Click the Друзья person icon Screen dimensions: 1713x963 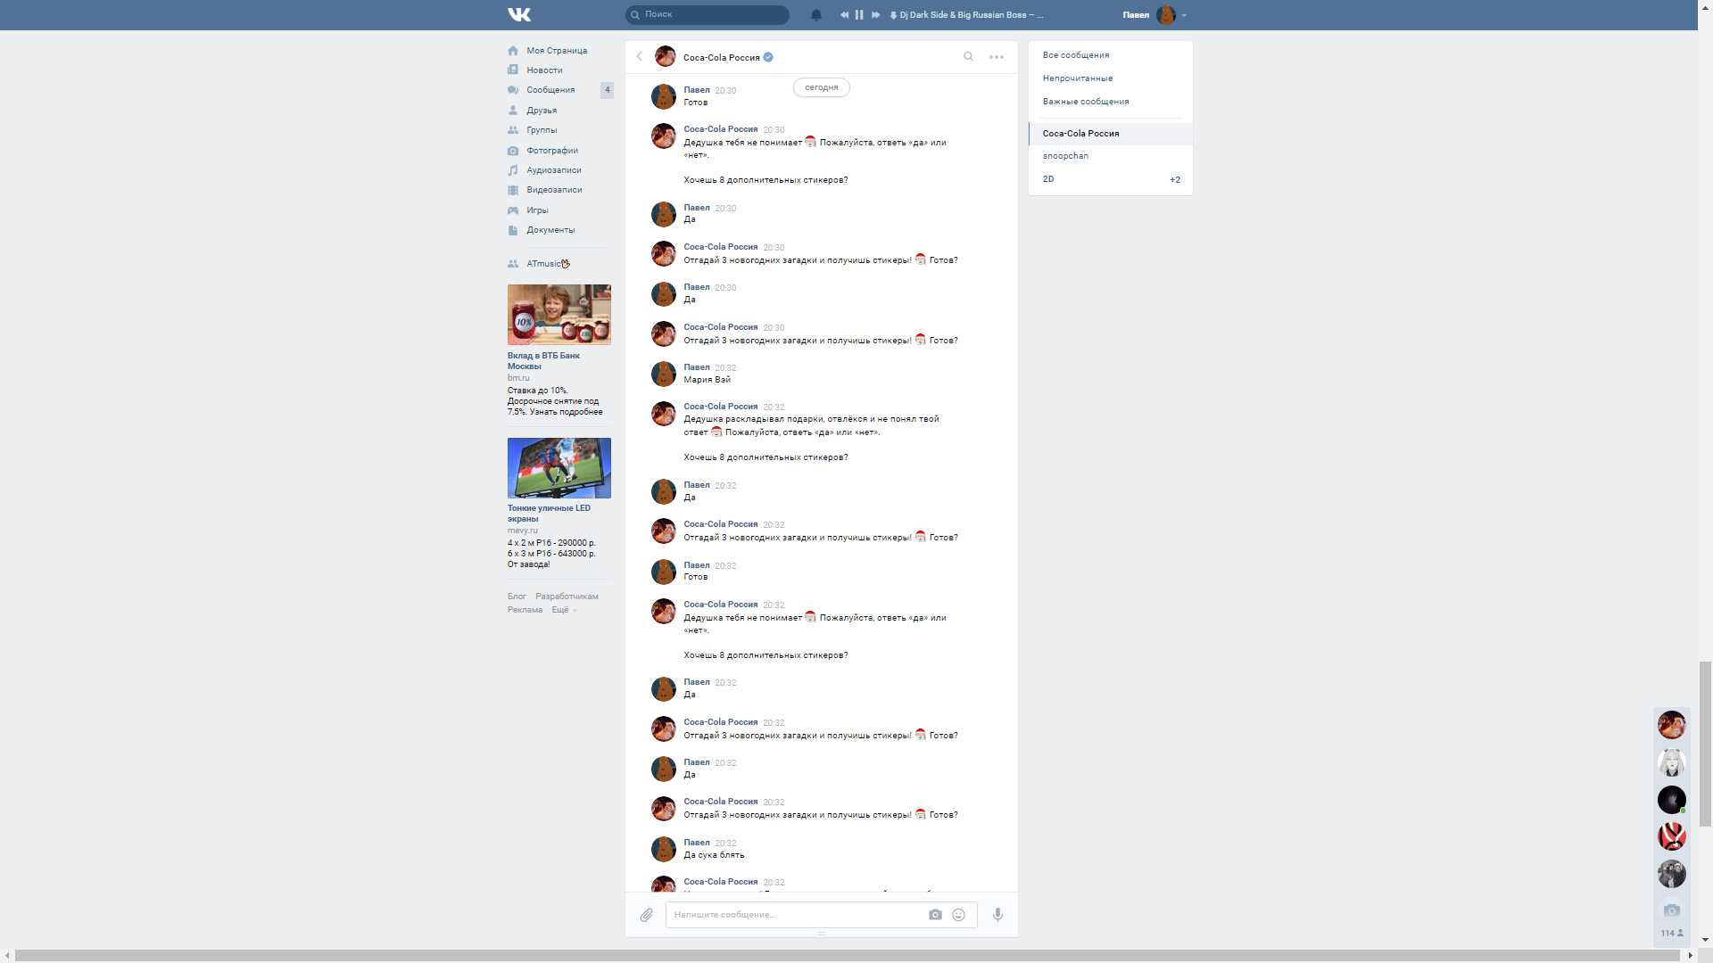point(513,111)
